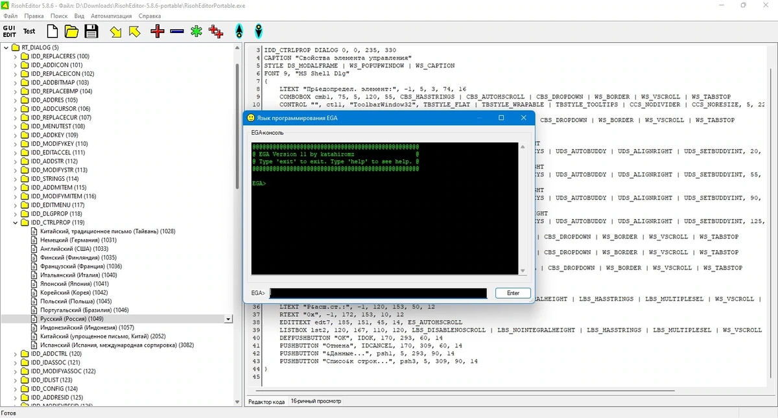Focus the EGA> command input field
778x418 pixels.
378,293
